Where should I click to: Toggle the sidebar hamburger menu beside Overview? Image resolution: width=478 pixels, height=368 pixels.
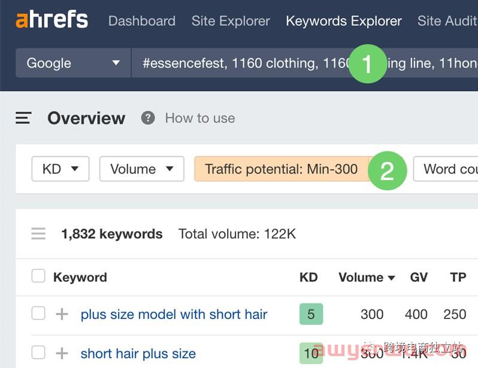(x=23, y=118)
